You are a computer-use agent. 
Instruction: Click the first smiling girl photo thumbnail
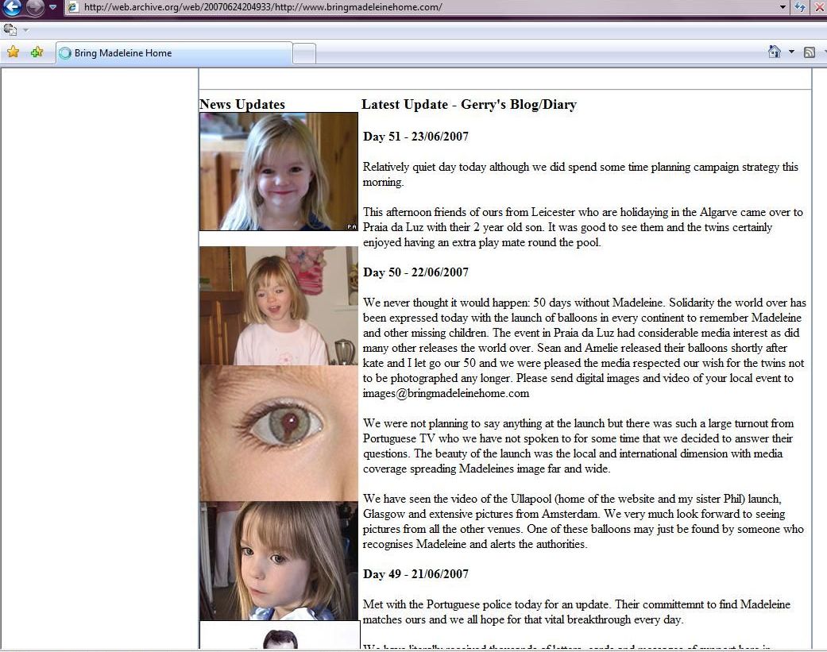click(x=279, y=172)
